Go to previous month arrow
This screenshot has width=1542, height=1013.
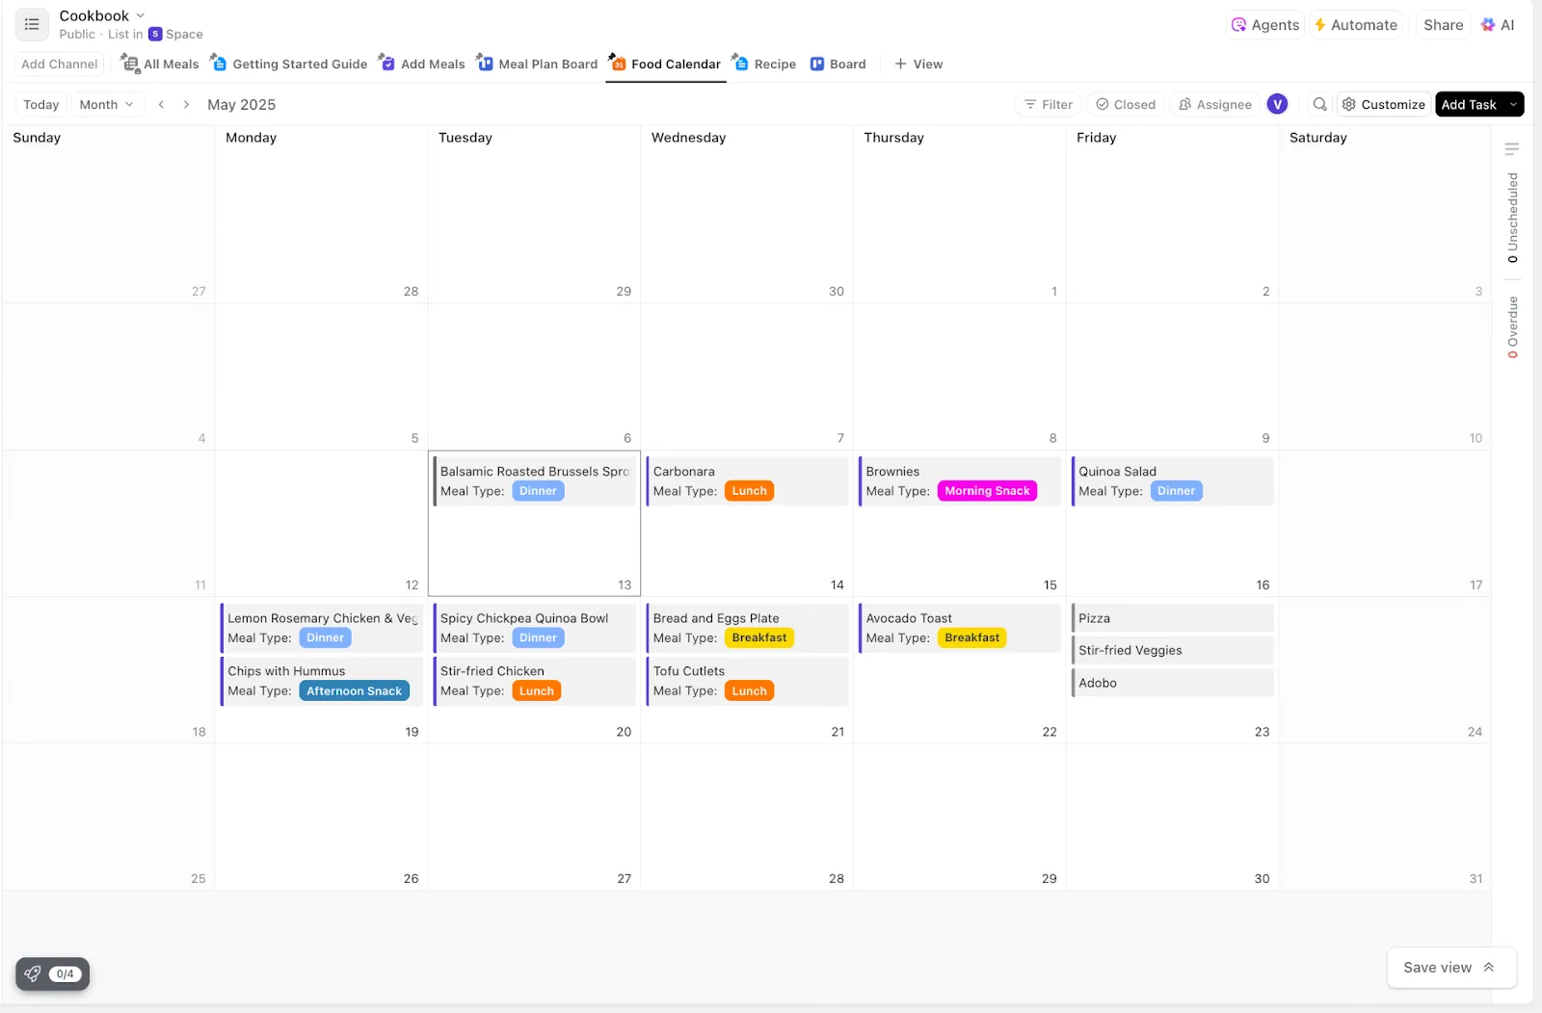pos(161,104)
